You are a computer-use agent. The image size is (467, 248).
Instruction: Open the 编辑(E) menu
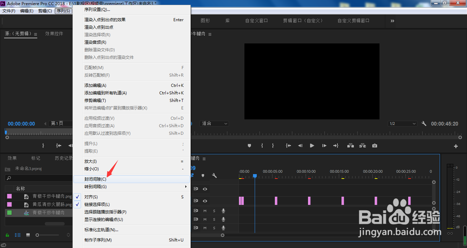(x=27, y=11)
